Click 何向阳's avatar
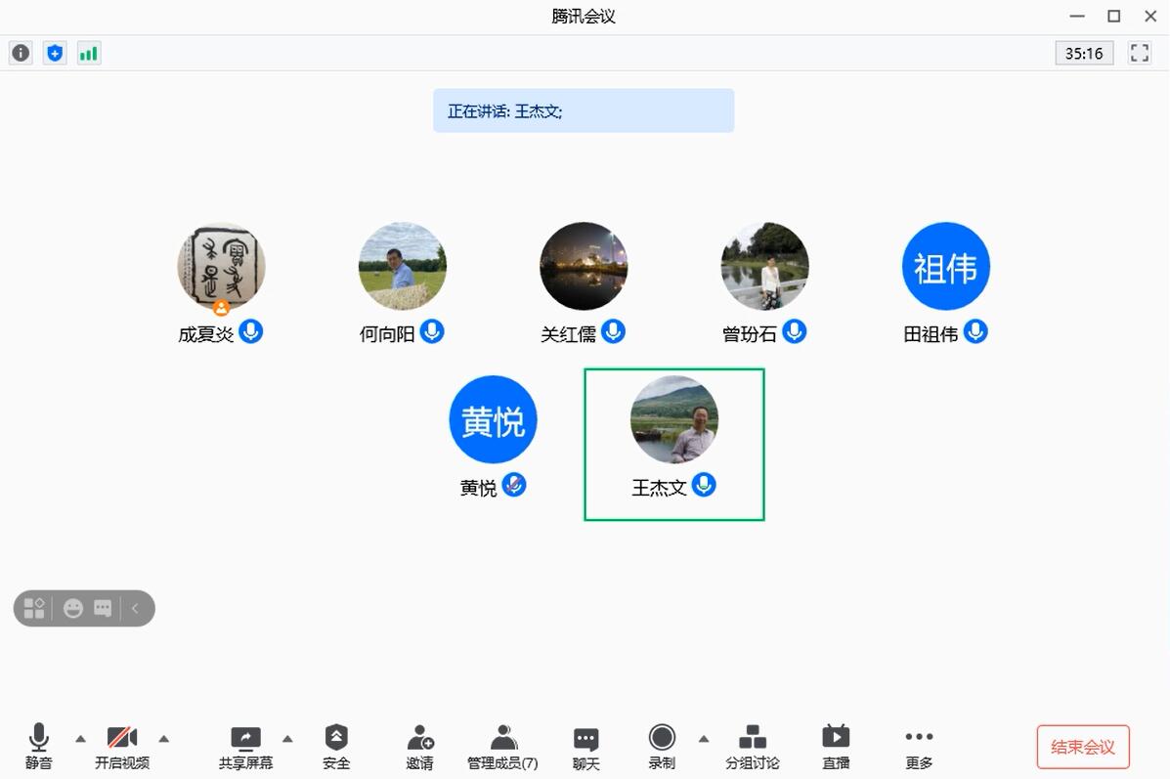This screenshot has width=1170, height=779. [x=402, y=265]
